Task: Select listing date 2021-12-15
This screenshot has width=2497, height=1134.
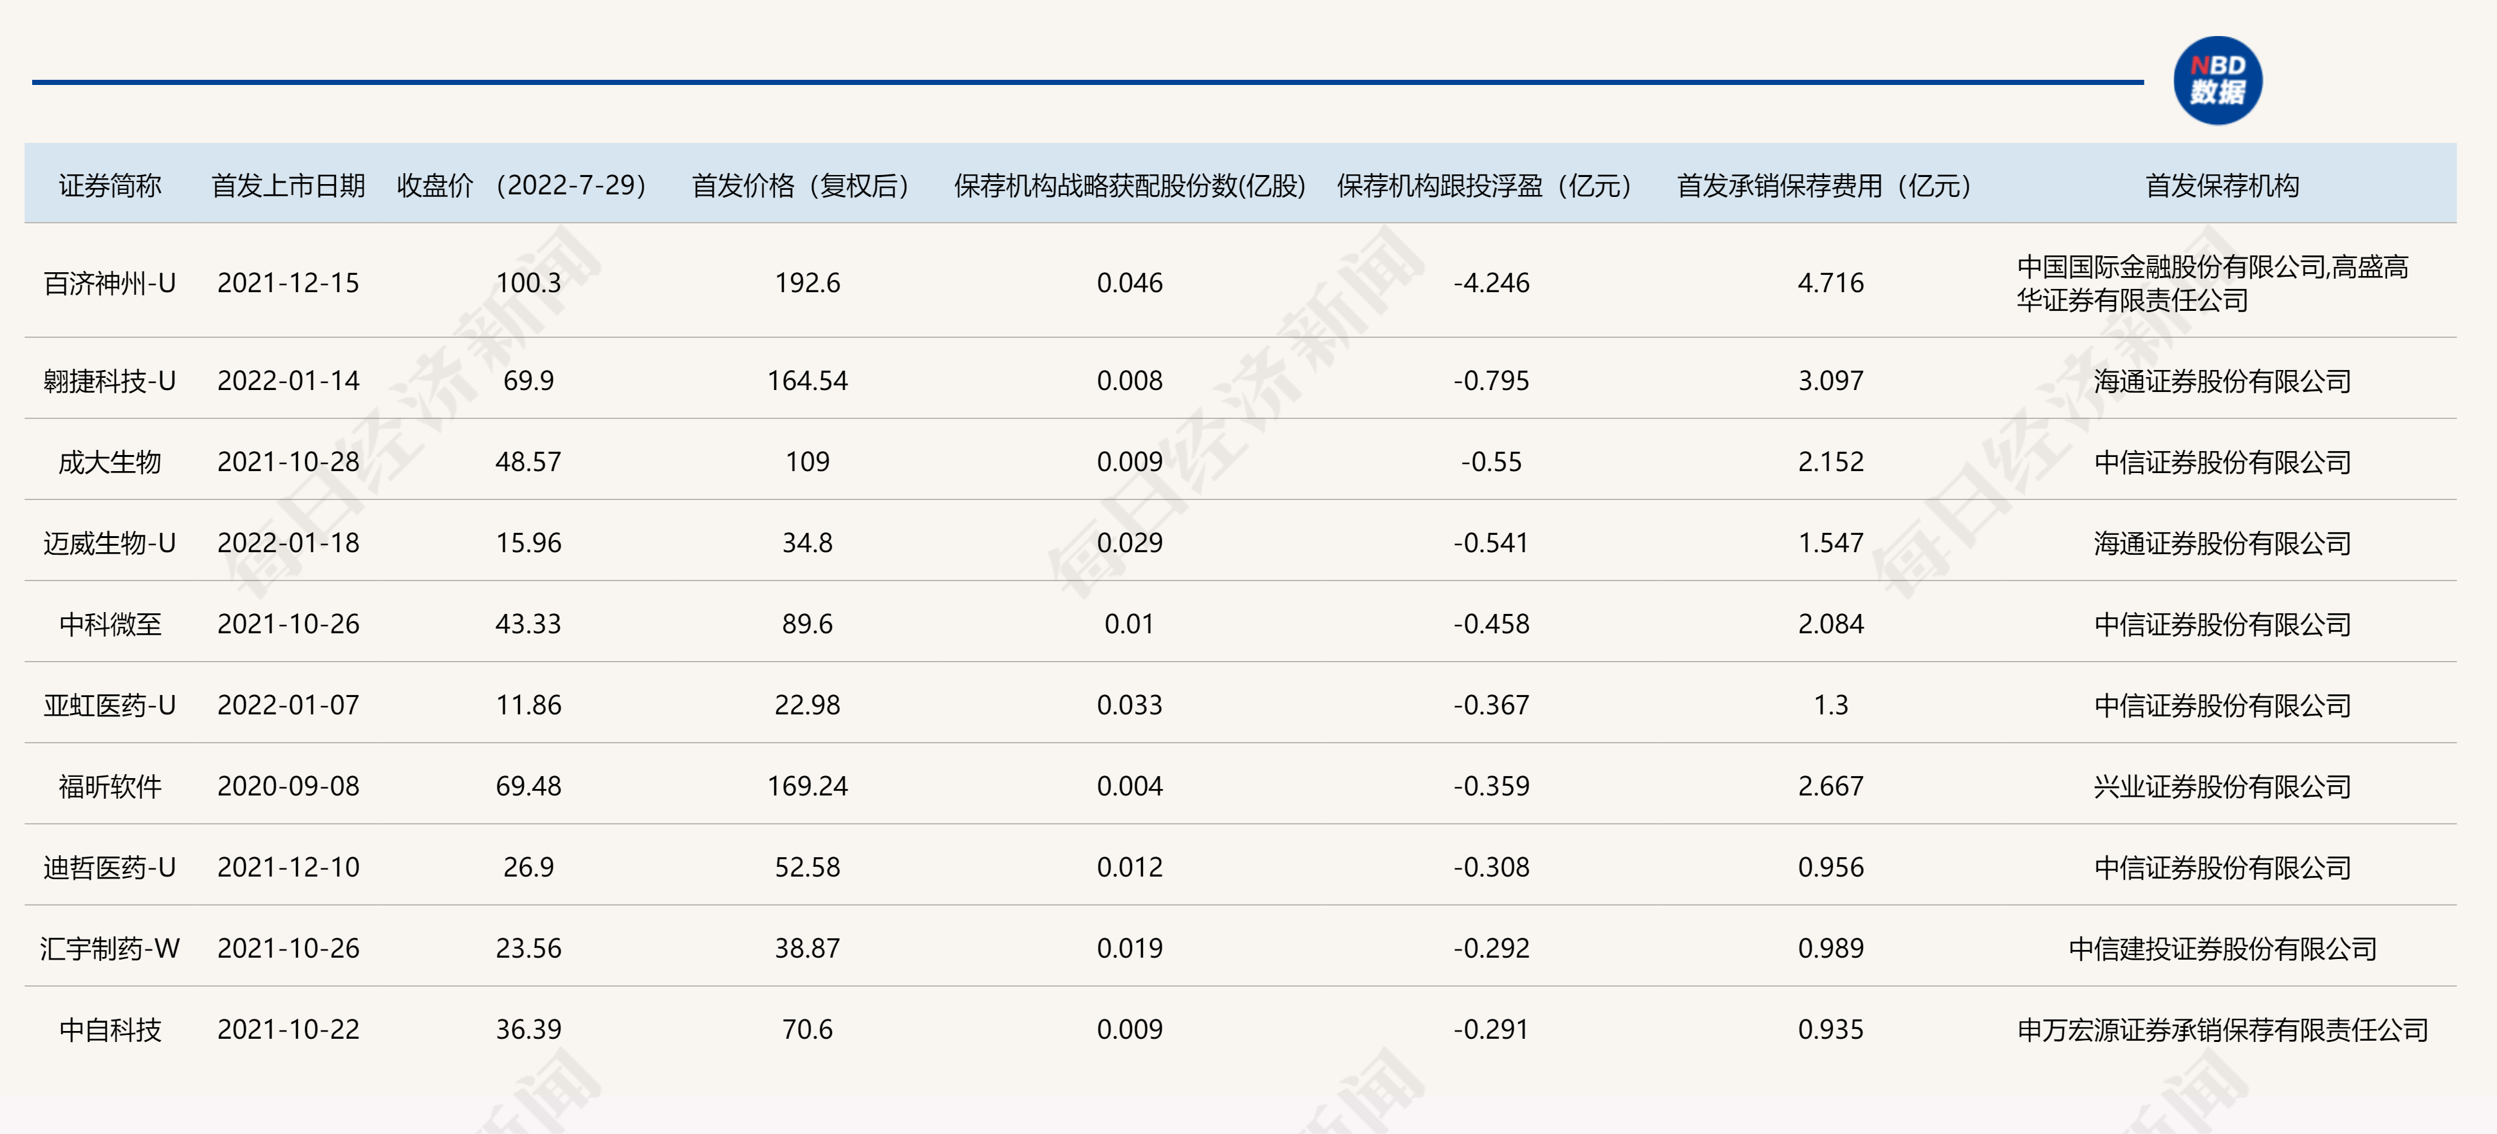Action: [x=288, y=283]
